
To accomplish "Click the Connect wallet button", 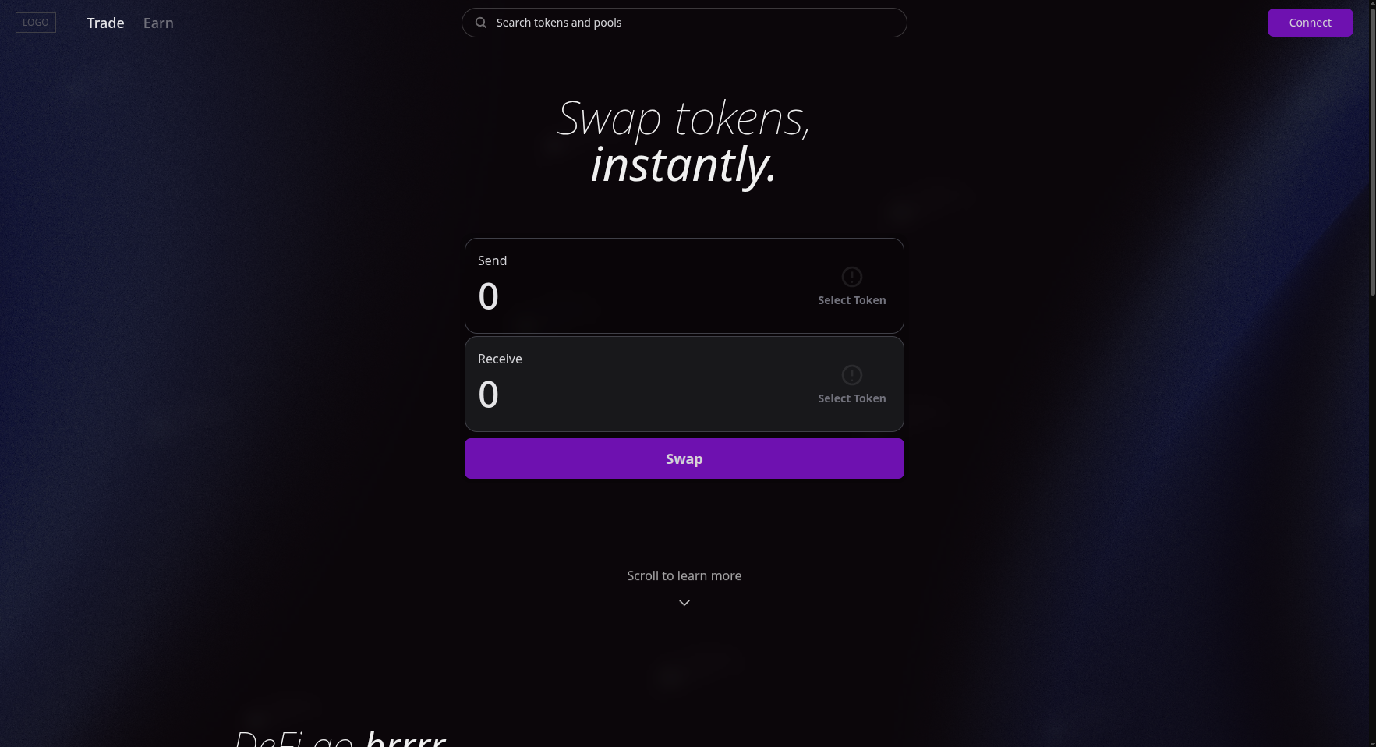I will pos(1311,23).
